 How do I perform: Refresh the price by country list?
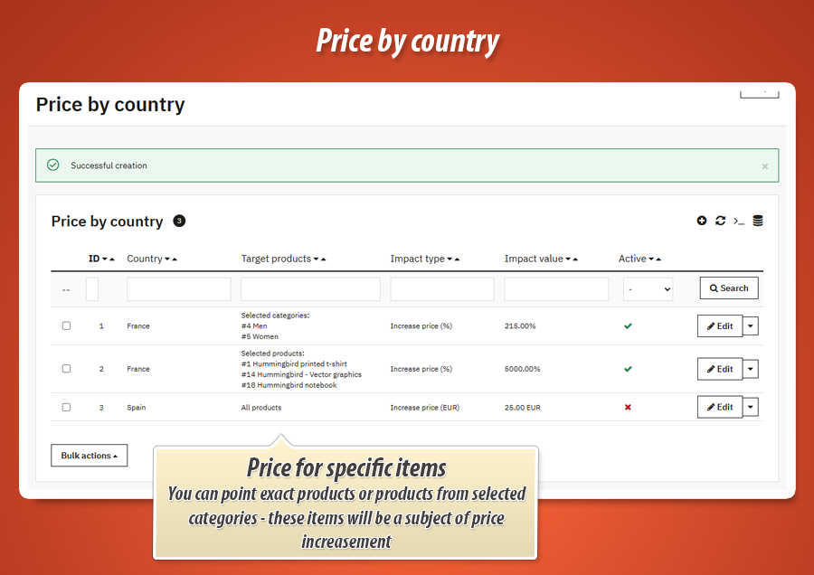720,221
